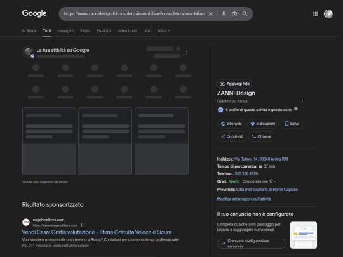343x257 pixels.
Task: Click Visibile solo ai gestori del profilo note
Action: (45, 182)
